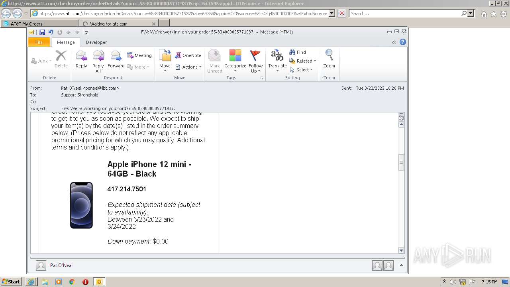Open the Translate options
510x287 pixels.
tap(277, 61)
